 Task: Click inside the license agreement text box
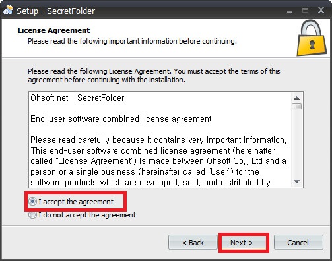pos(160,140)
